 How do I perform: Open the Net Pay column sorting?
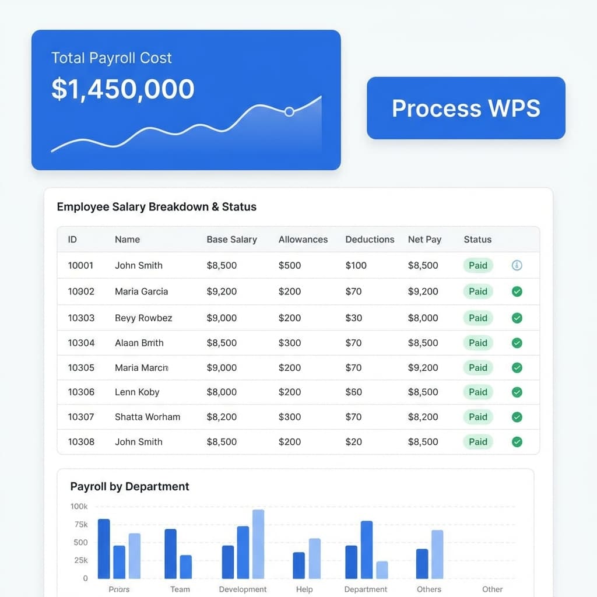click(424, 240)
